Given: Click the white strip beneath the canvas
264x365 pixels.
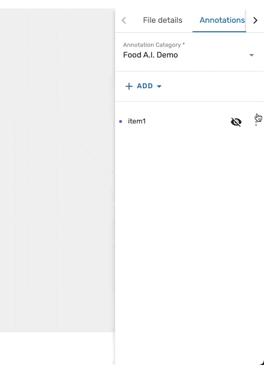Looking at the screenshot, I should click(58, 349).
